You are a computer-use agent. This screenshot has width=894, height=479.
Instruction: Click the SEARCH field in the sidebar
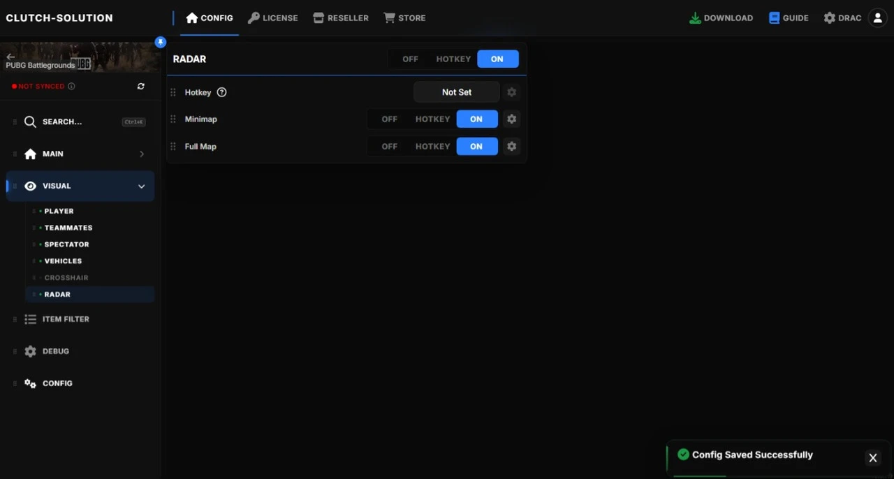click(x=80, y=122)
